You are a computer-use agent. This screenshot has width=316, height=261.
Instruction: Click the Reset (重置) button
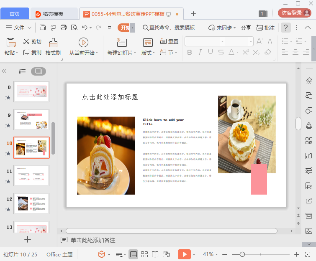point(169,41)
